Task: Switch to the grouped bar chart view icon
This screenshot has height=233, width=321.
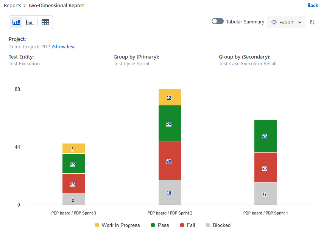Action: point(30,22)
